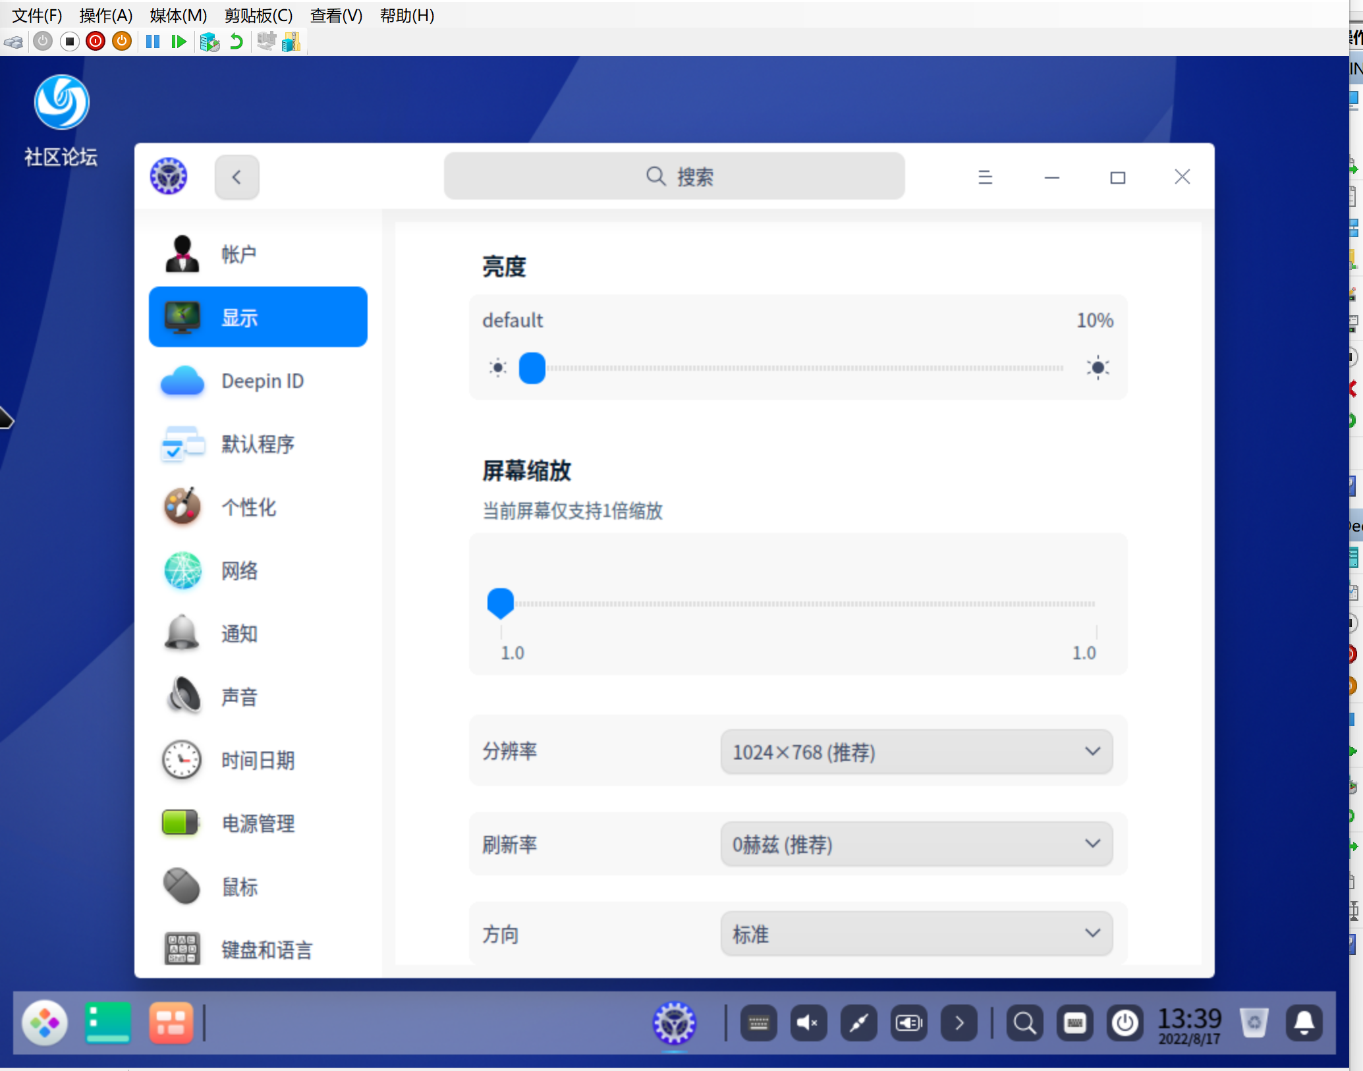Open the hamburger menu in title bar
Screen dimensions: 1363x1071
(985, 177)
